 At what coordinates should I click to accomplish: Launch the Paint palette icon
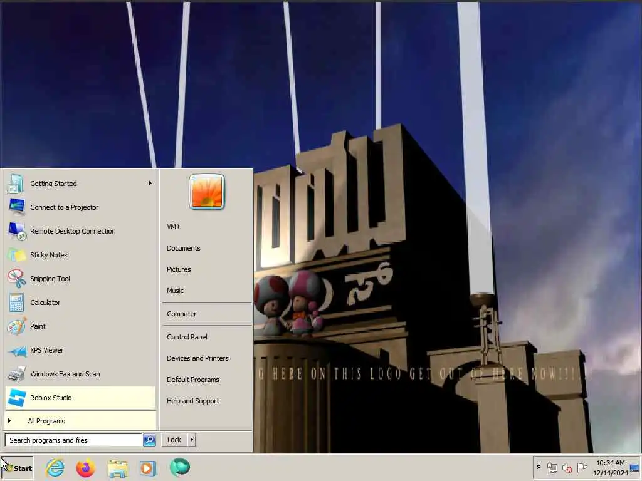(16, 326)
